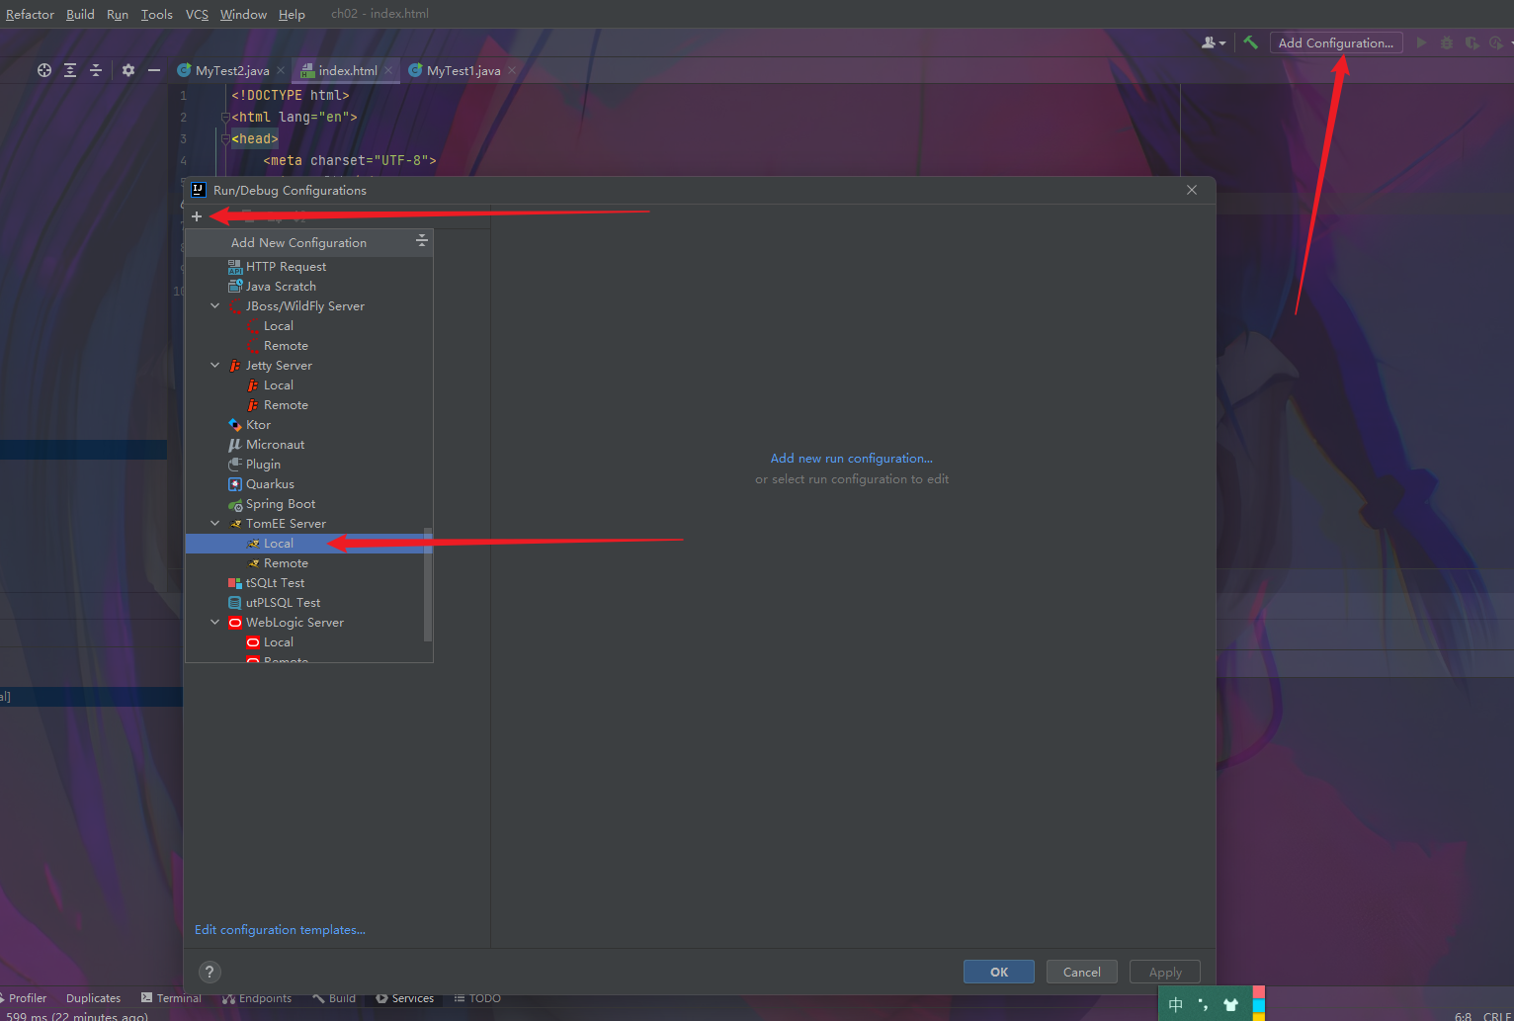Select Quarkus configuration type
Screen dimensions: 1514x1021
click(308, 484)
